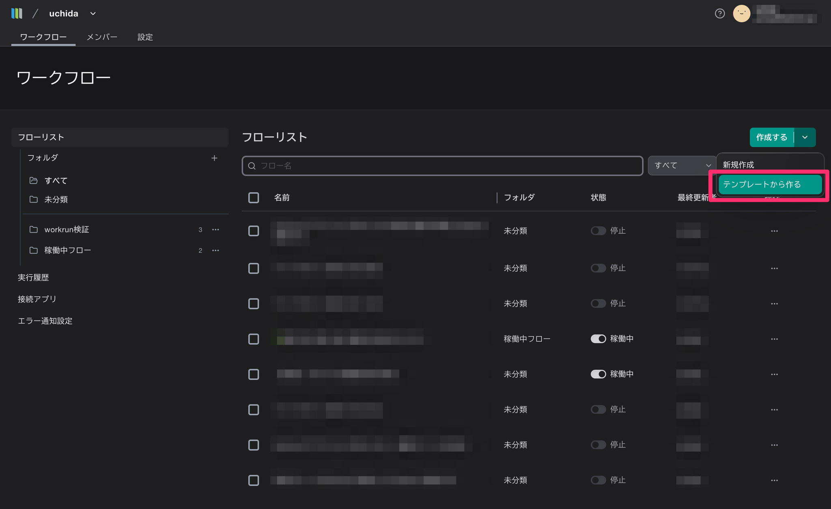Image resolution: width=831 pixels, height=509 pixels.
Task: Click the 作成する dropdown chevron
Action: click(805, 137)
